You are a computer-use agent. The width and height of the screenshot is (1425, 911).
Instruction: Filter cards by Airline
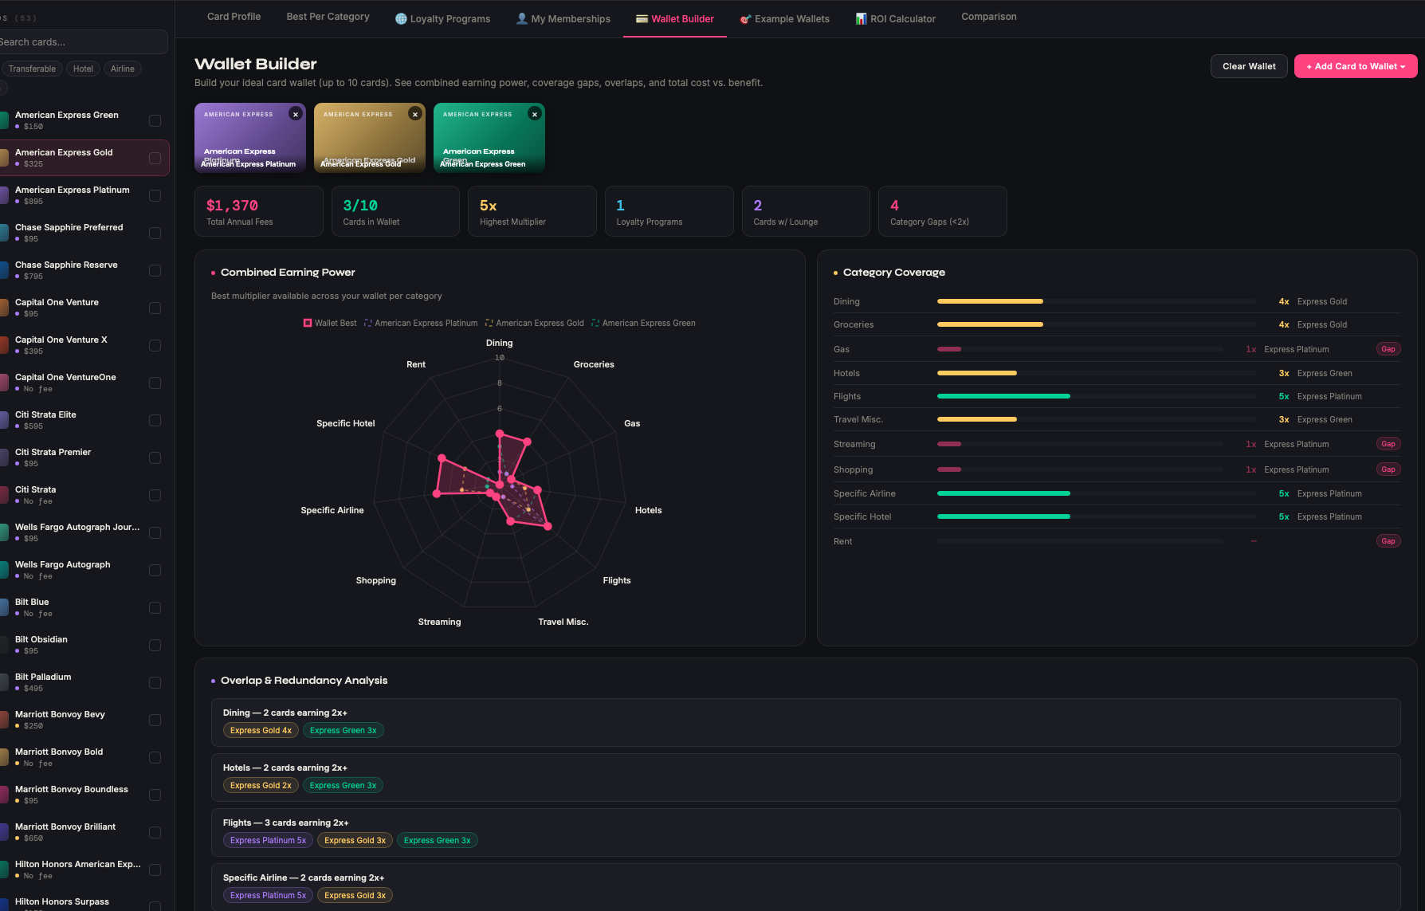pos(122,69)
